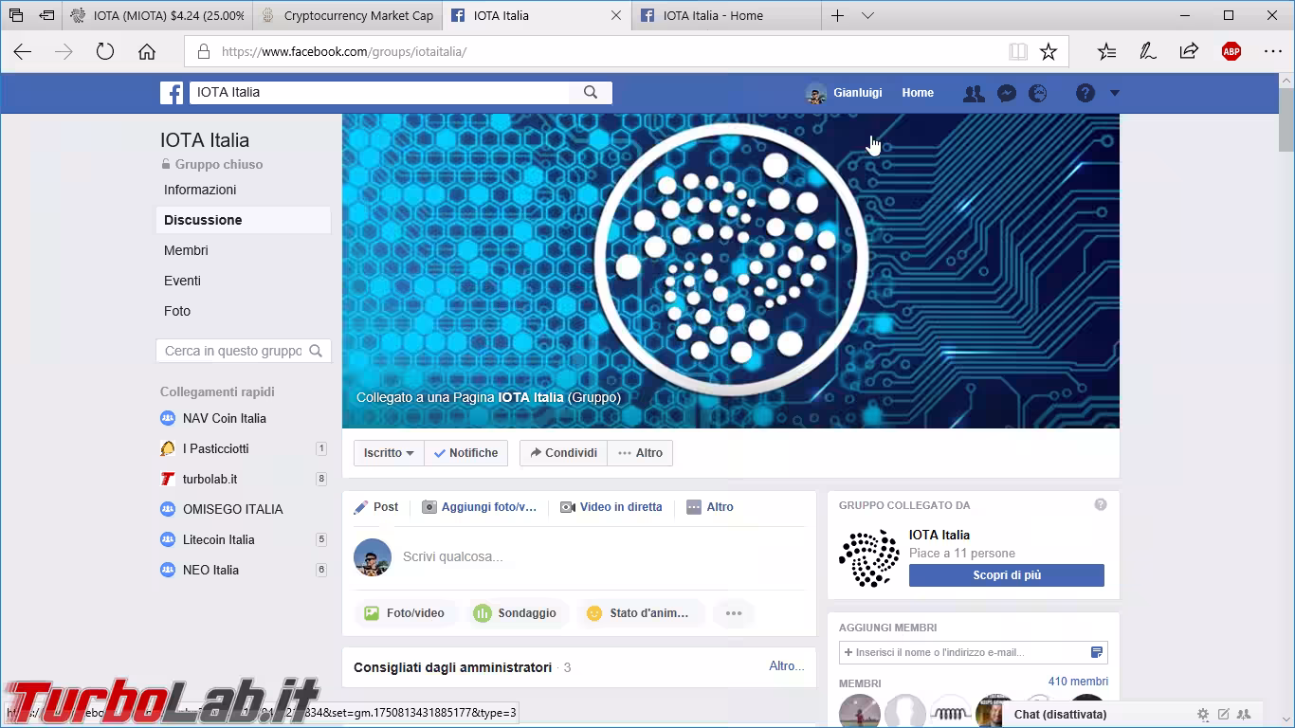
Task: Open the Altro menu beside Condividi
Action: coord(640,453)
